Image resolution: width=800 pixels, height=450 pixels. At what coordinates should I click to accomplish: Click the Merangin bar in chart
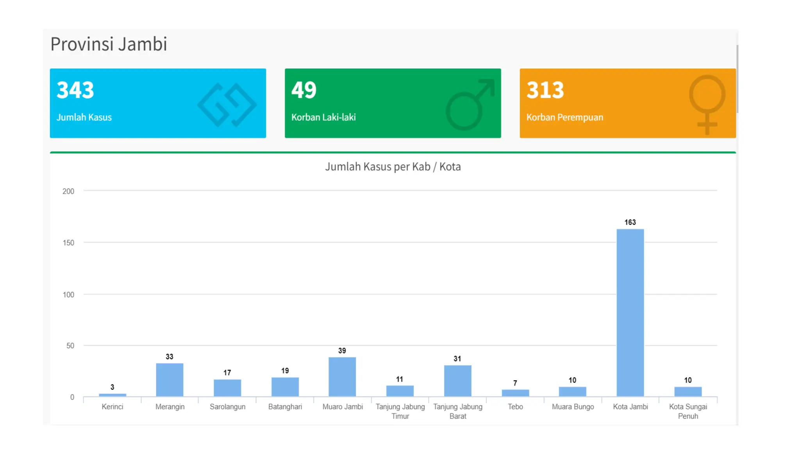click(x=170, y=380)
